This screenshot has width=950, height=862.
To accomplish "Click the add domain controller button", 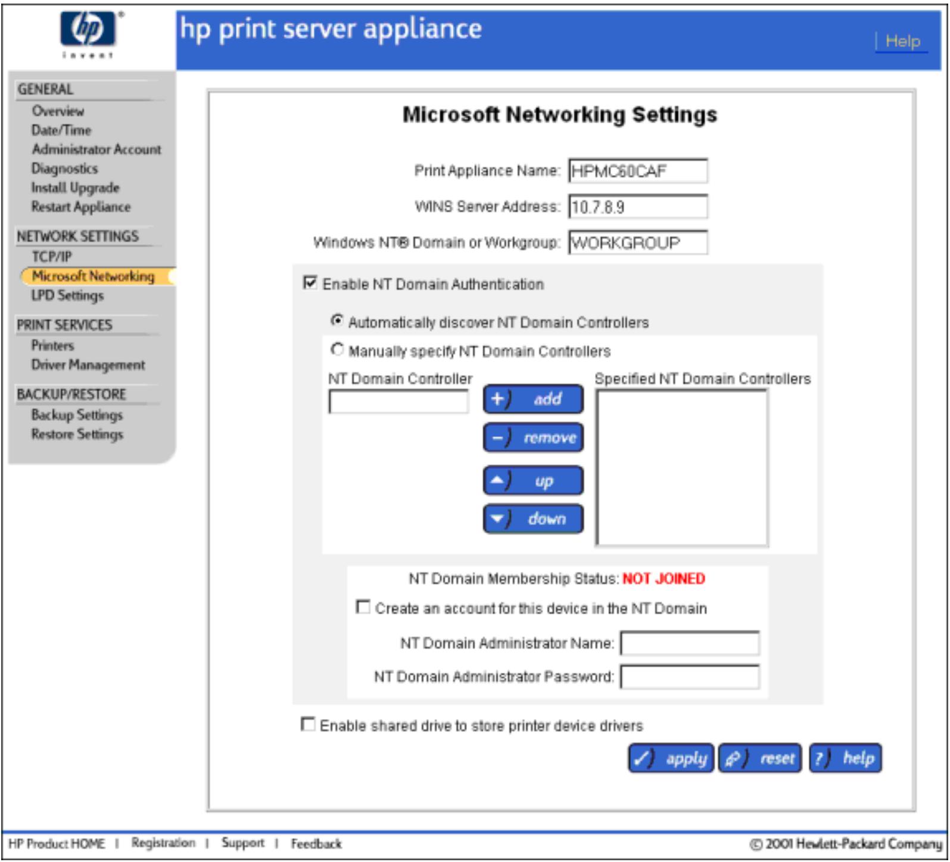I will (x=533, y=399).
